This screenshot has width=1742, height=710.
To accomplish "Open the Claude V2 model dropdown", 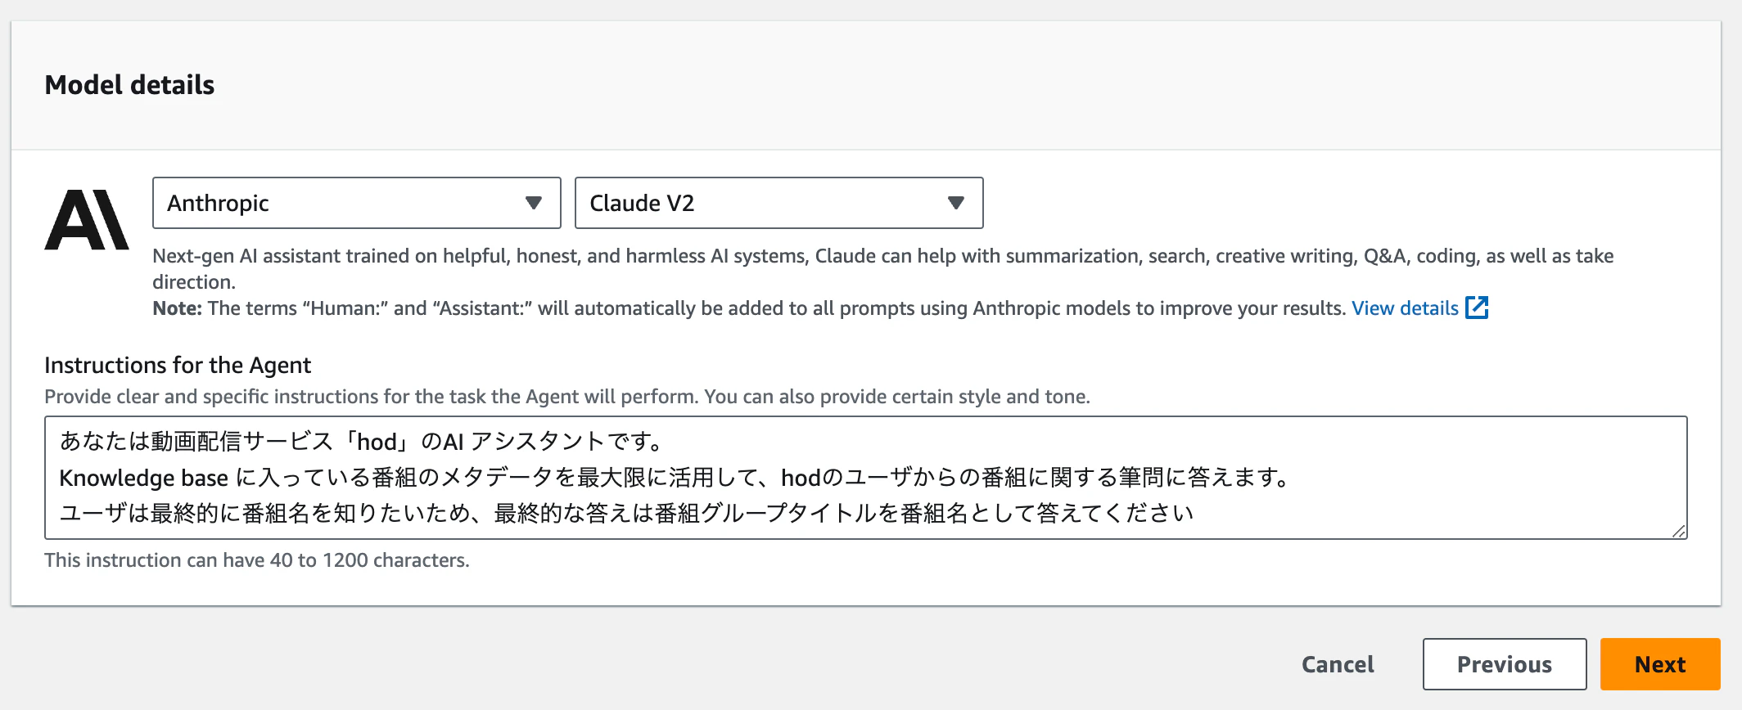I will tap(779, 203).
